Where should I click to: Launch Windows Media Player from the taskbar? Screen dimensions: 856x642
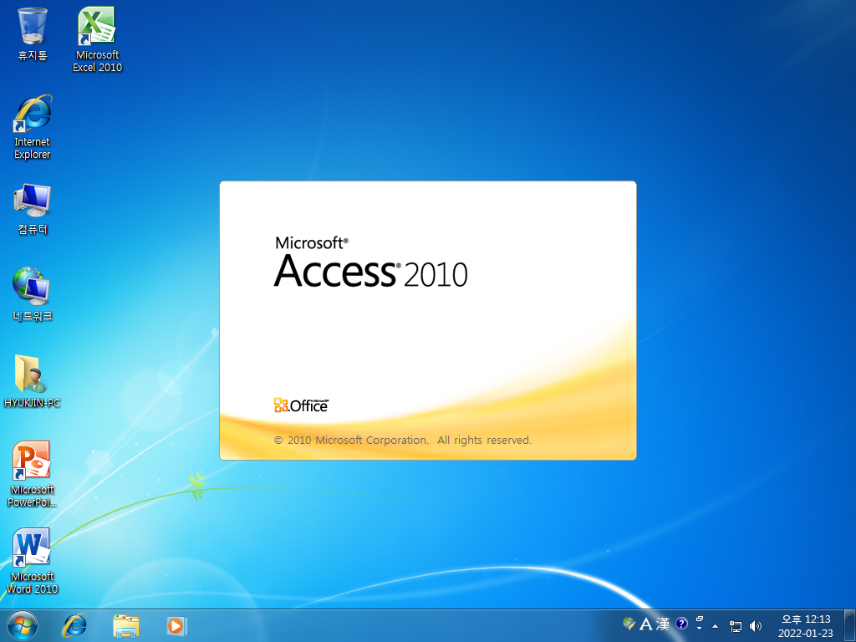pos(177,625)
